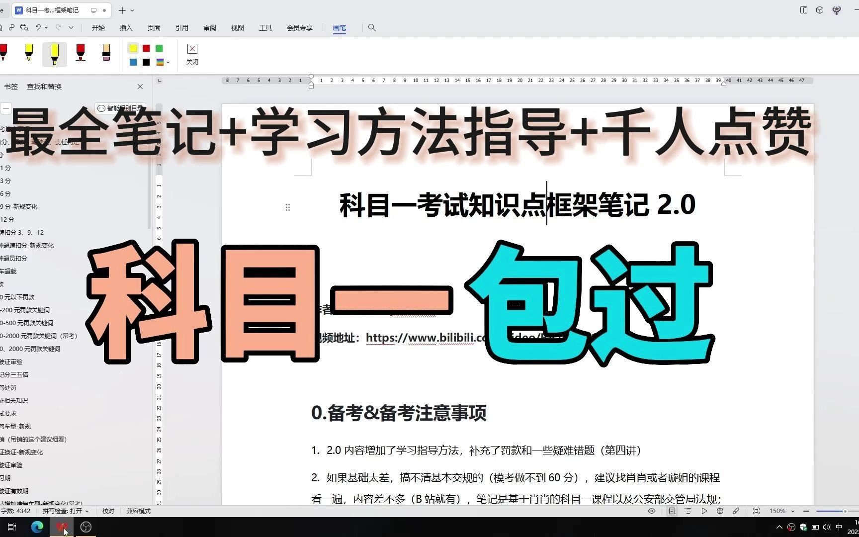Viewport: 859px width, 537px height.
Task: Pick the yellow ink color swatch
Action: (x=133, y=48)
